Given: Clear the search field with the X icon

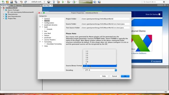Looking at the screenshot, I should [x=164, y=2].
